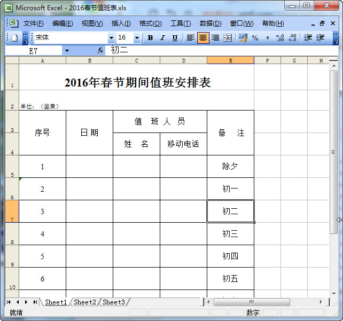Open the 数据(D) menu
This screenshot has height=321, width=343.
pyautogui.click(x=211, y=23)
